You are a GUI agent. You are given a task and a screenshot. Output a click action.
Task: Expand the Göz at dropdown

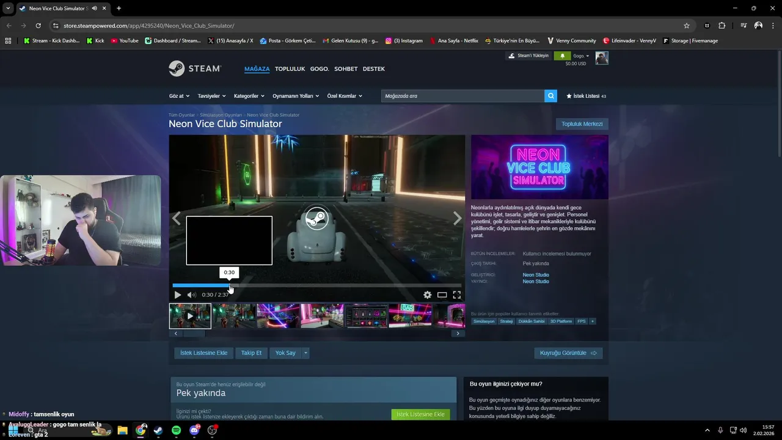[179, 96]
